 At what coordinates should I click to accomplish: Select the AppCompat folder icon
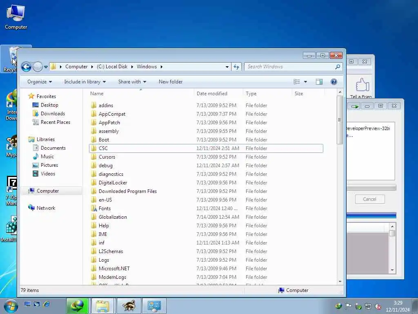(93, 114)
